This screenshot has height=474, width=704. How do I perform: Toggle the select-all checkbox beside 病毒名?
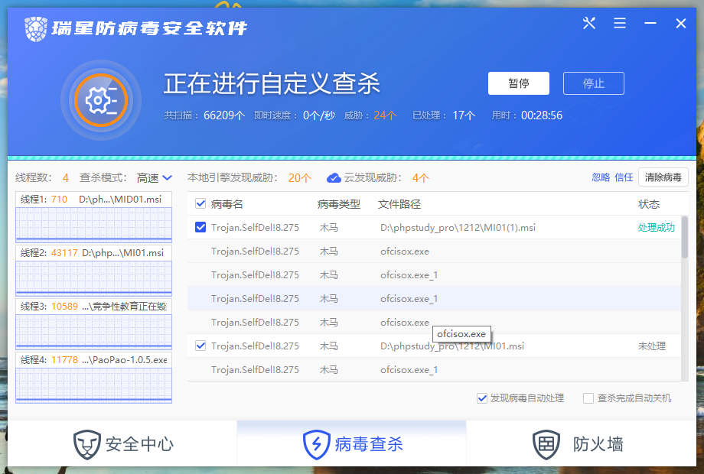click(x=200, y=204)
